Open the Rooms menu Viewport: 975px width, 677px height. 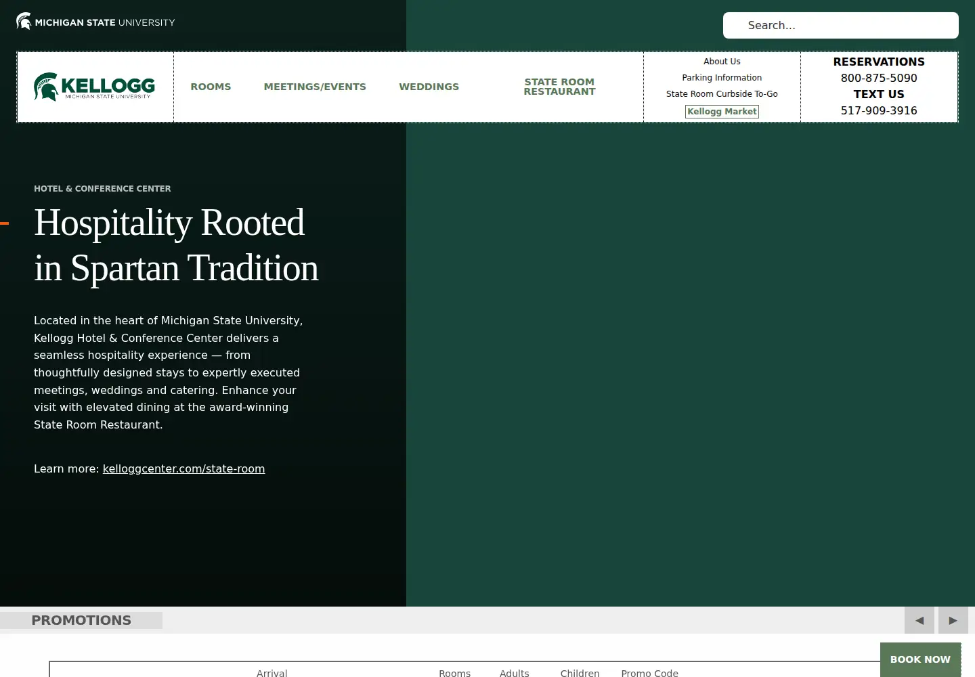coord(211,87)
